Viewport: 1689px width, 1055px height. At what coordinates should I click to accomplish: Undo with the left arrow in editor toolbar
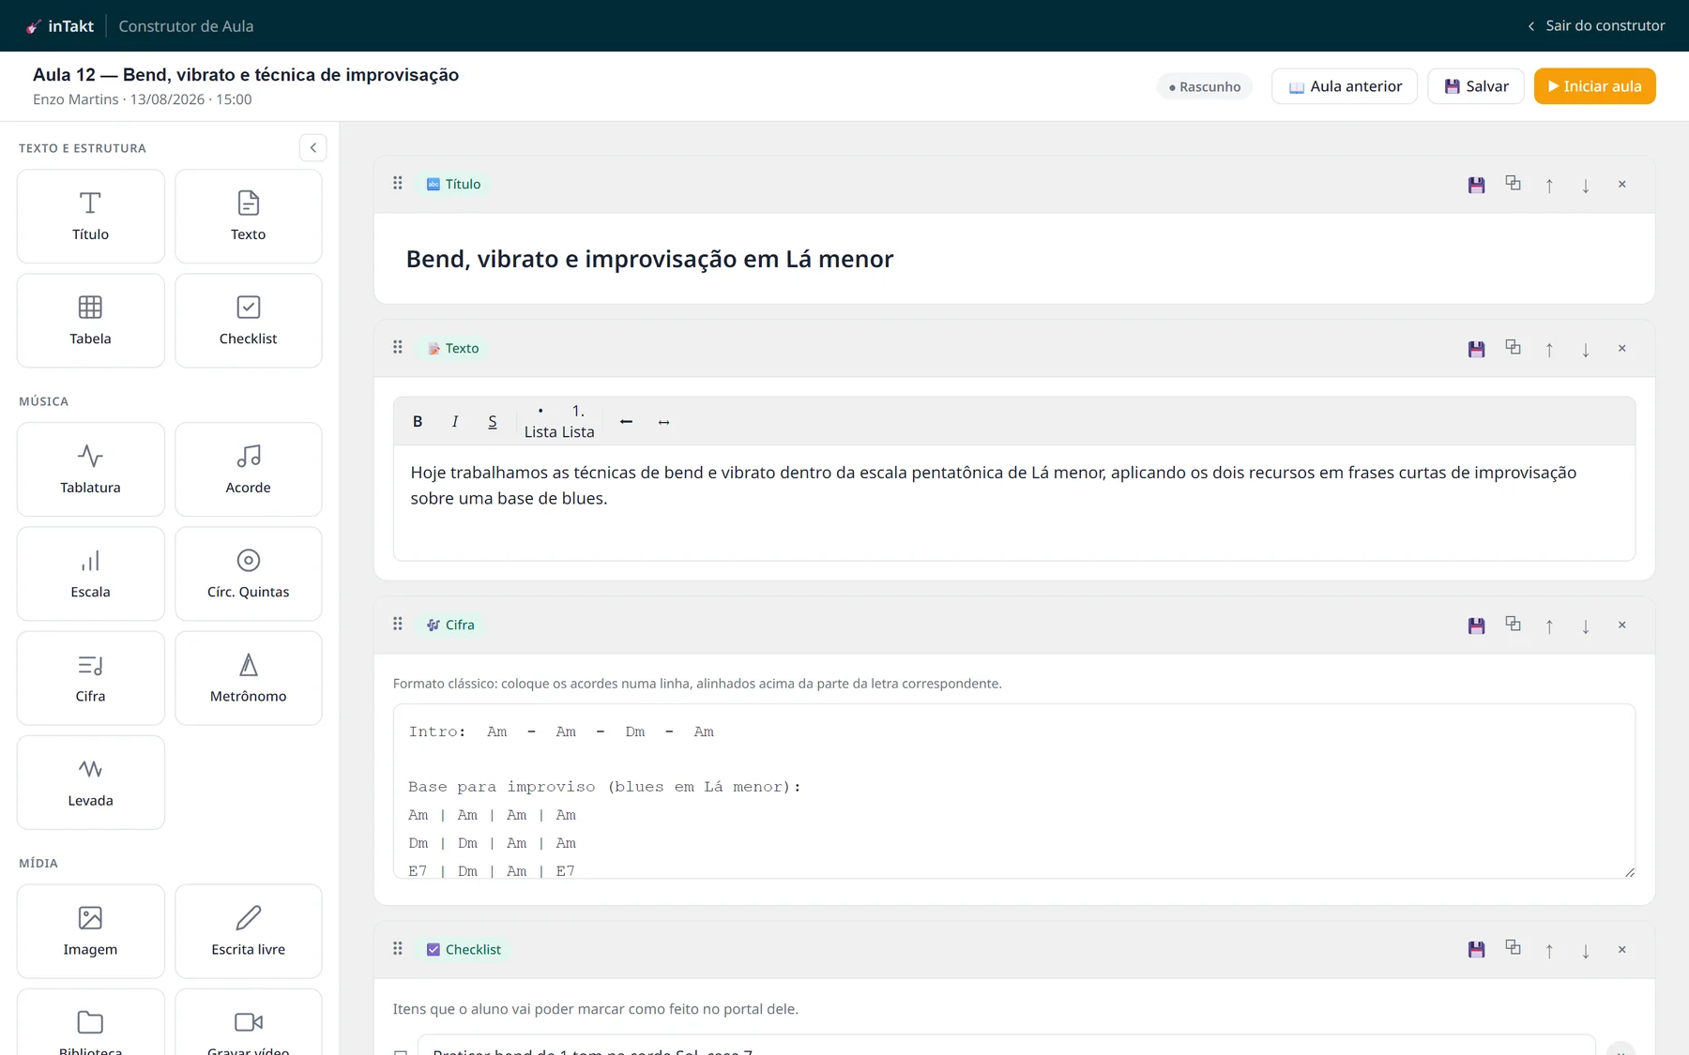[626, 422]
